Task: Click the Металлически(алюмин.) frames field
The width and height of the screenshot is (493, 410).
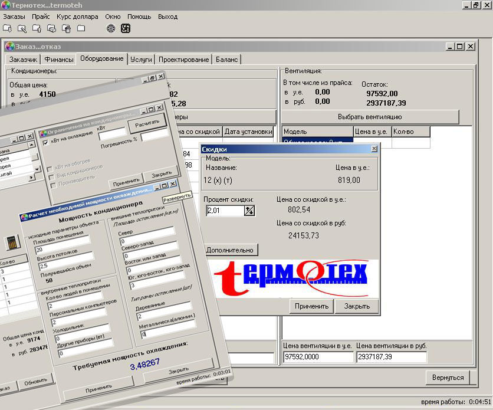Action: 168,329
